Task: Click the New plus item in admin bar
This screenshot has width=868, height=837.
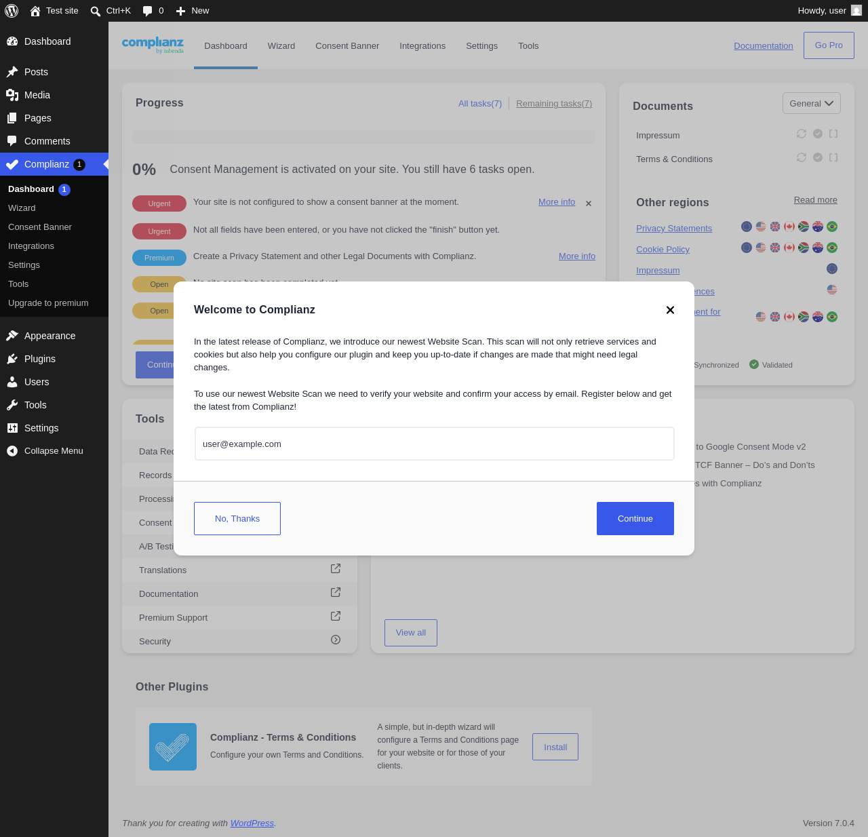Action: 193,11
